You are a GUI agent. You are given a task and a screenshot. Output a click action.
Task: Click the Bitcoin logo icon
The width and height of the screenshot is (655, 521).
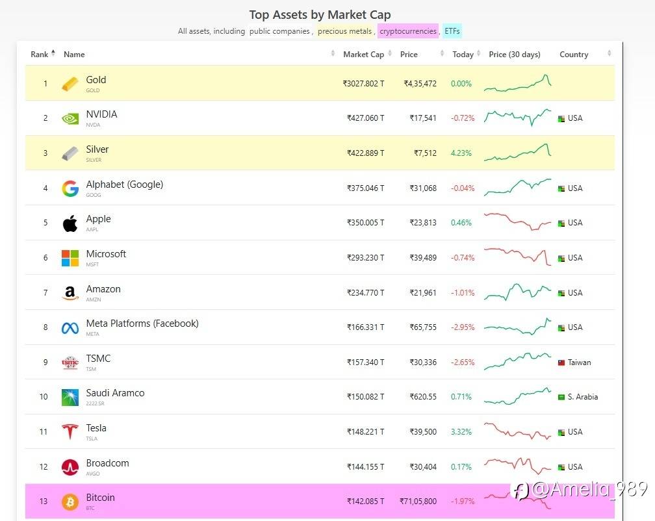[70, 502]
